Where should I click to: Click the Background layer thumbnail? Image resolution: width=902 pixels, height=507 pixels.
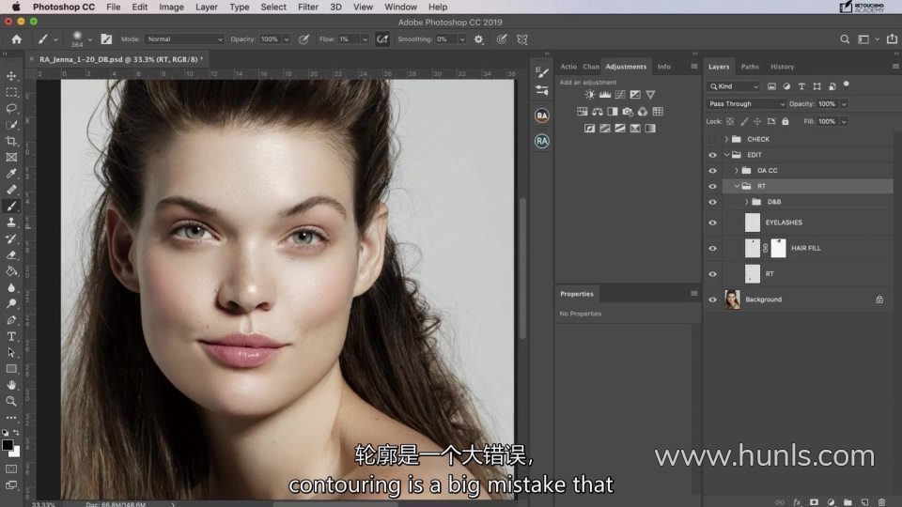[x=733, y=300]
